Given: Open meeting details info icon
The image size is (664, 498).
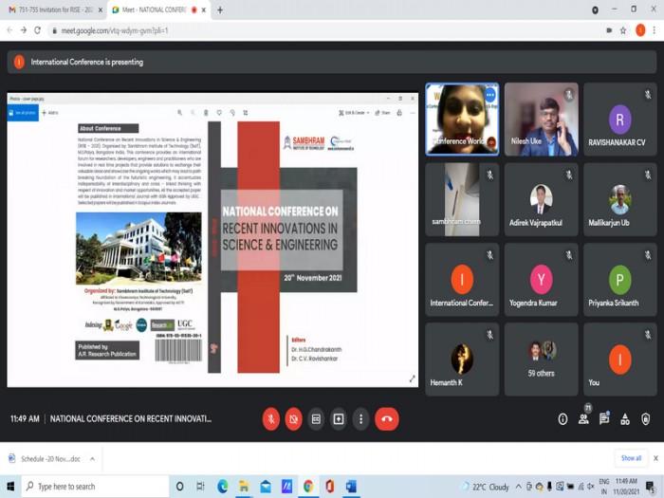Looking at the screenshot, I should (x=563, y=419).
